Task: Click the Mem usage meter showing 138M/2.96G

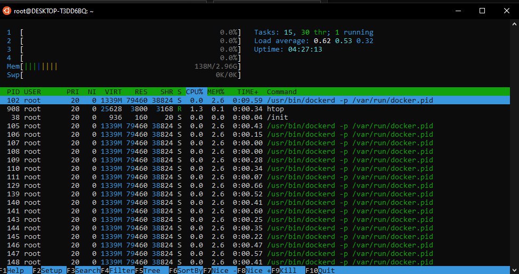Action: [x=124, y=67]
